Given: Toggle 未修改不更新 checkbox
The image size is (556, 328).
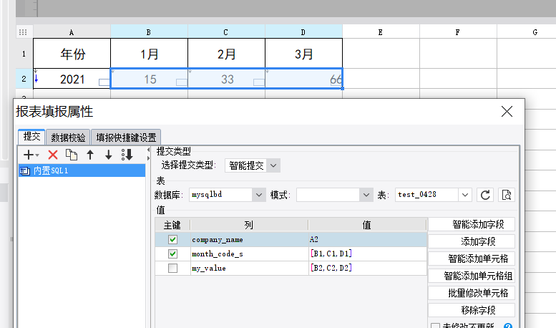Looking at the screenshot, I should (435, 326).
